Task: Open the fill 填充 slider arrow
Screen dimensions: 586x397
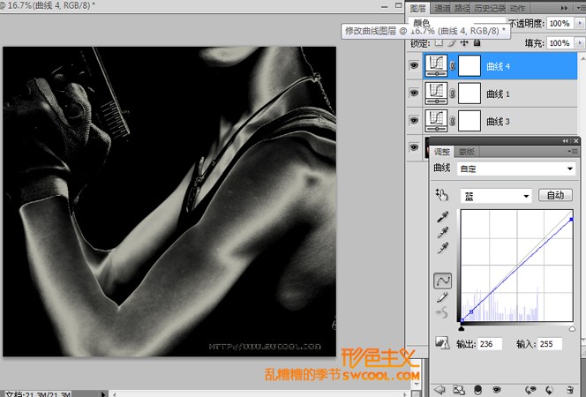Action: (x=580, y=43)
